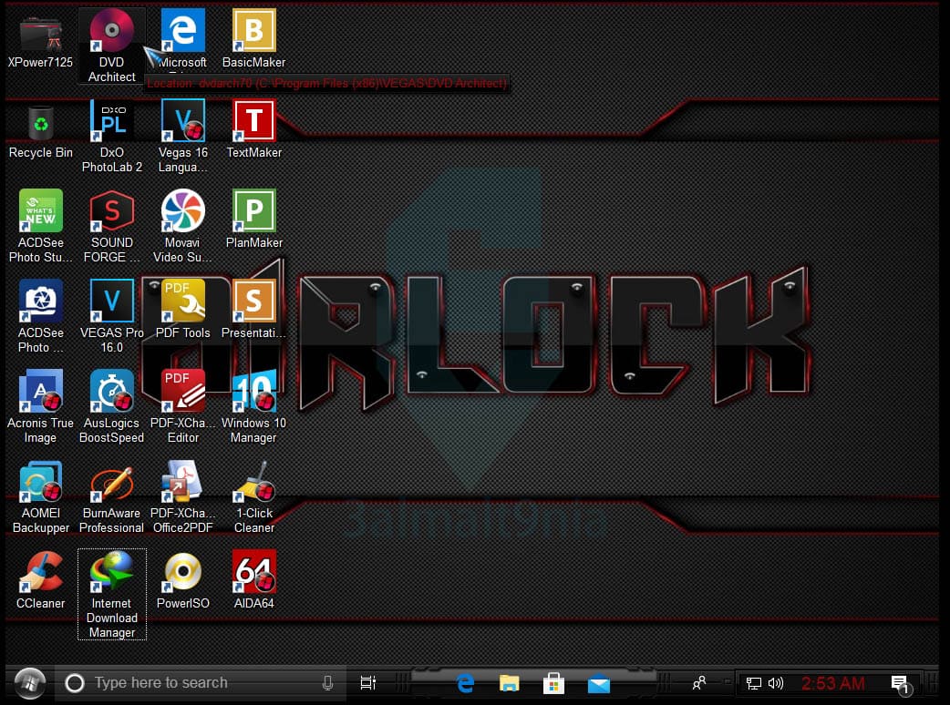Open the PlanMaker shortcut
Screen dimensions: 950x705
click(253, 220)
